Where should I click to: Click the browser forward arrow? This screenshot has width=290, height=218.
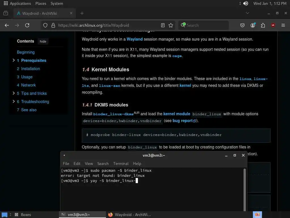point(17,25)
